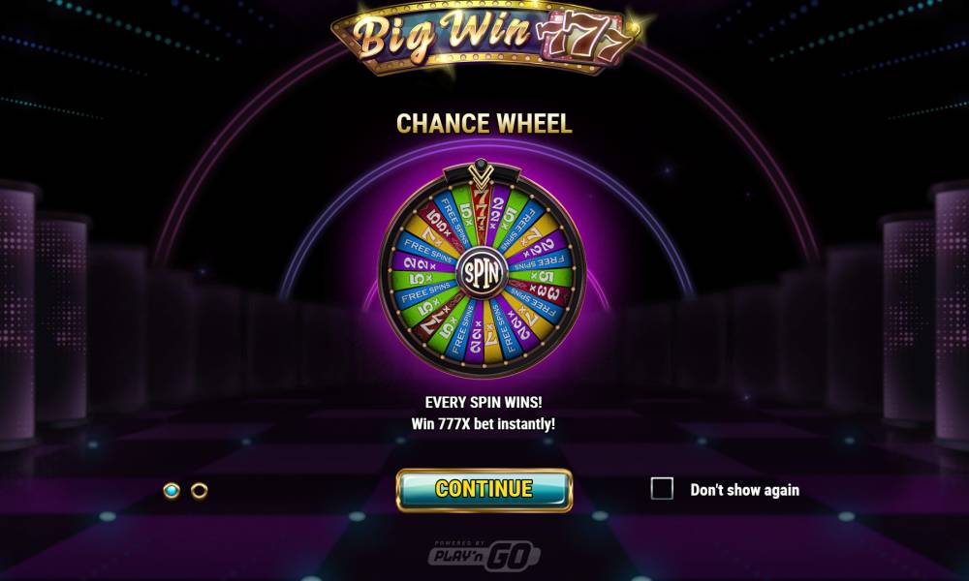Click the Don't show again label

click(x=744, y=490)
